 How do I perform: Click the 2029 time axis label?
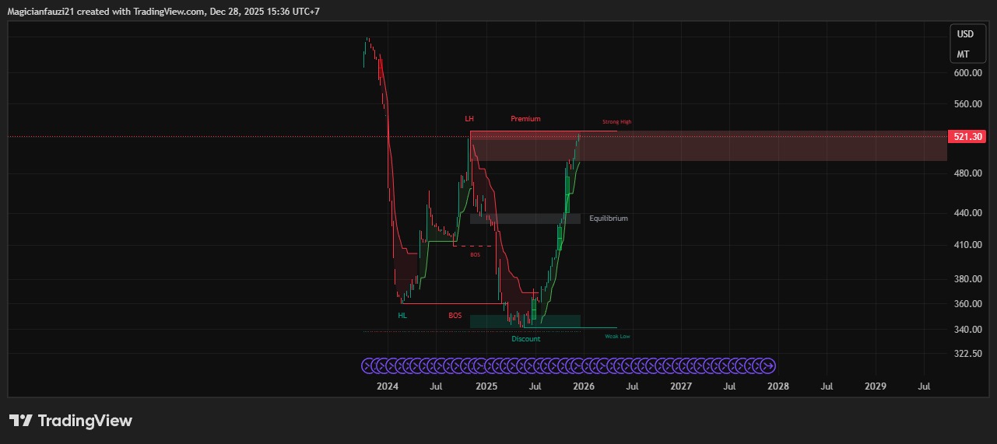tap(876, 386)
